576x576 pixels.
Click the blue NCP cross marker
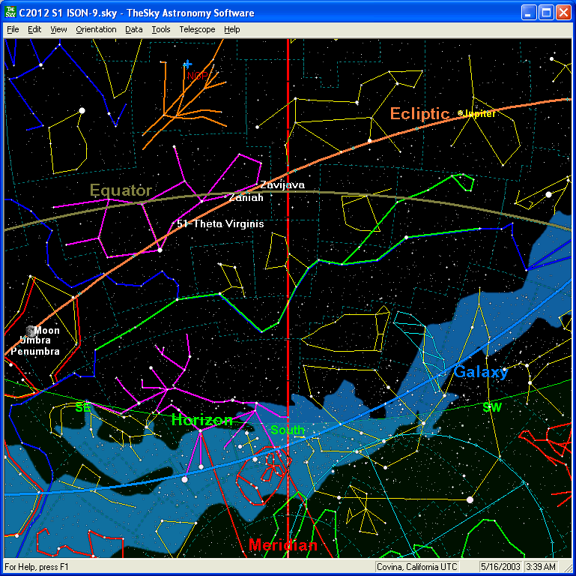(x=187, y=64)
